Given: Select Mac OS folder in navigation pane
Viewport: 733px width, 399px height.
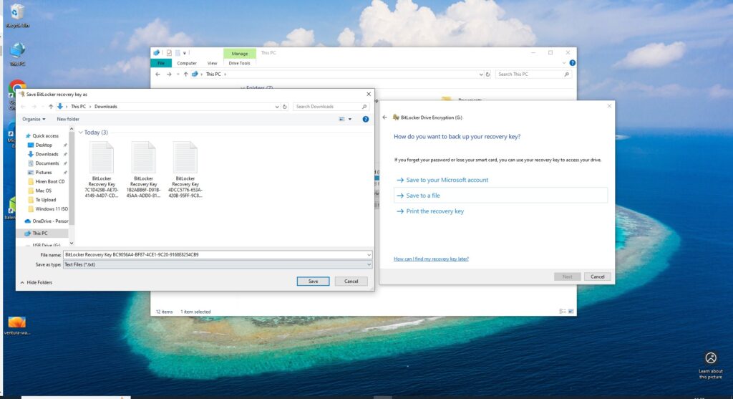Looking at the screenshot, I should (44, 191).
